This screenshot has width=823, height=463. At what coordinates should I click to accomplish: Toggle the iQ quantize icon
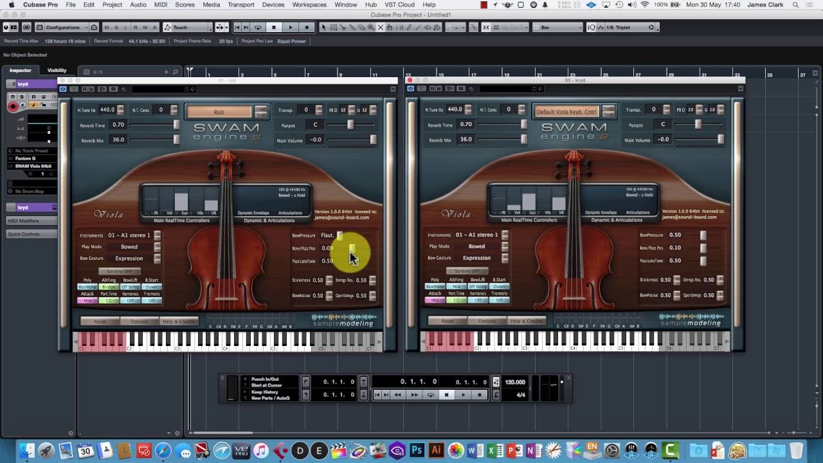591,28
